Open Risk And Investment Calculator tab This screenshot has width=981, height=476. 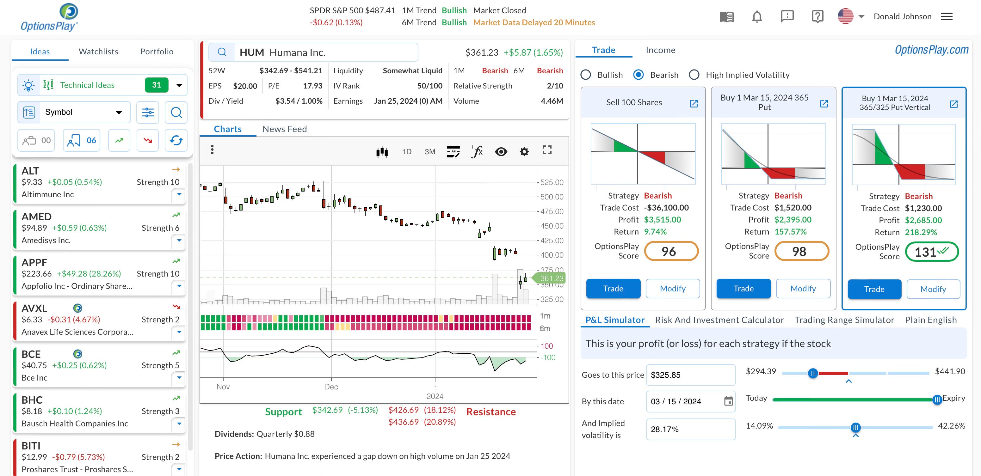(x=719, y=320)
